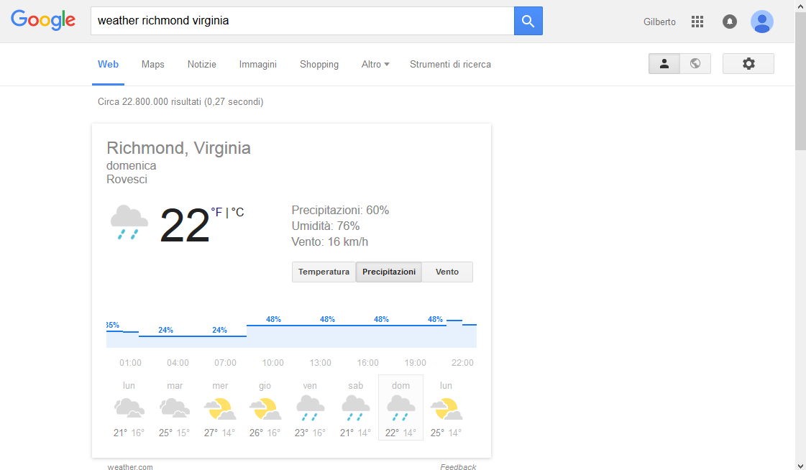Screen dimensions: 806x470
Task: Show the Vento chart
Action: (447, 272)
